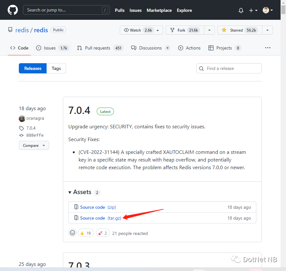This screenshot has width=286, height=271.
Task: Toggle the Starred button
Action: point(240,30)
